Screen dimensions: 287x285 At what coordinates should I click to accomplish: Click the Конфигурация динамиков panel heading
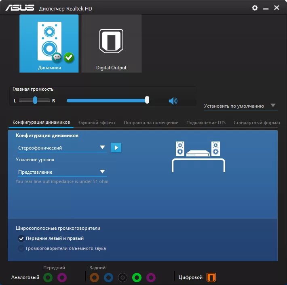coord(47,135)
